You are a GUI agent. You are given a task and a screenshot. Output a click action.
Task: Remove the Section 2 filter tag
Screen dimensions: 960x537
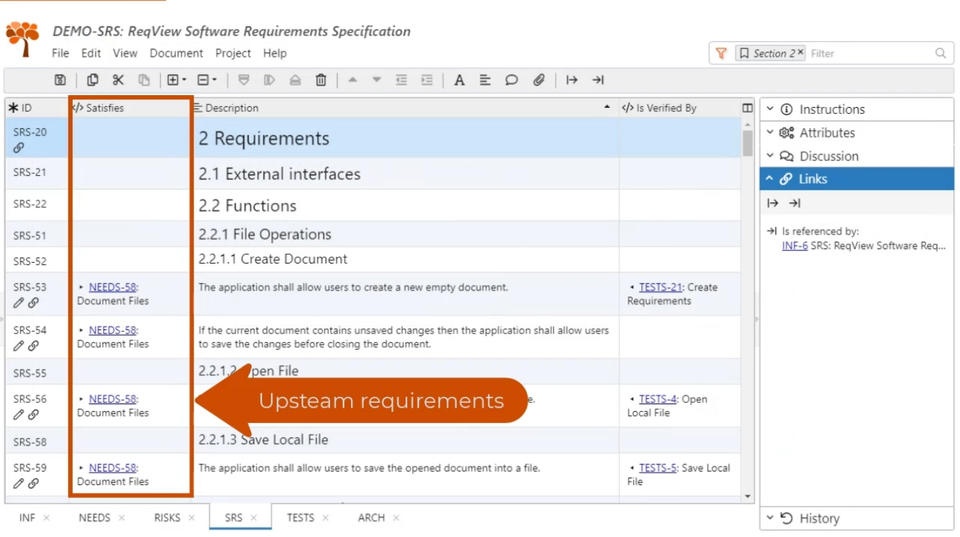(x=800, y=52)
